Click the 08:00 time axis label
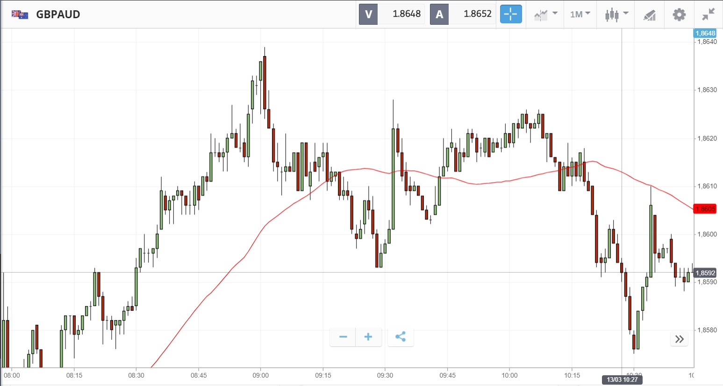Screen dimensions: 723x386 click(12, 375)
